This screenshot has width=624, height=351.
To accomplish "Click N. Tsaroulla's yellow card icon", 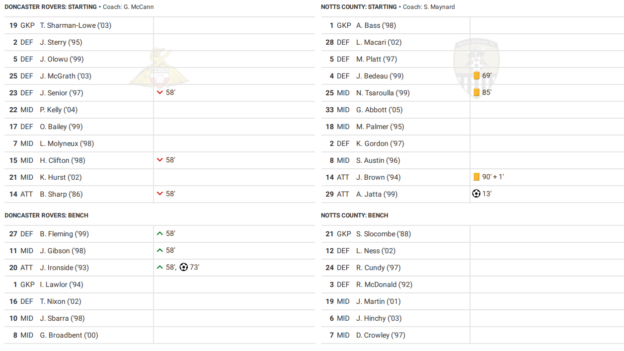I will tap(476, 93).
